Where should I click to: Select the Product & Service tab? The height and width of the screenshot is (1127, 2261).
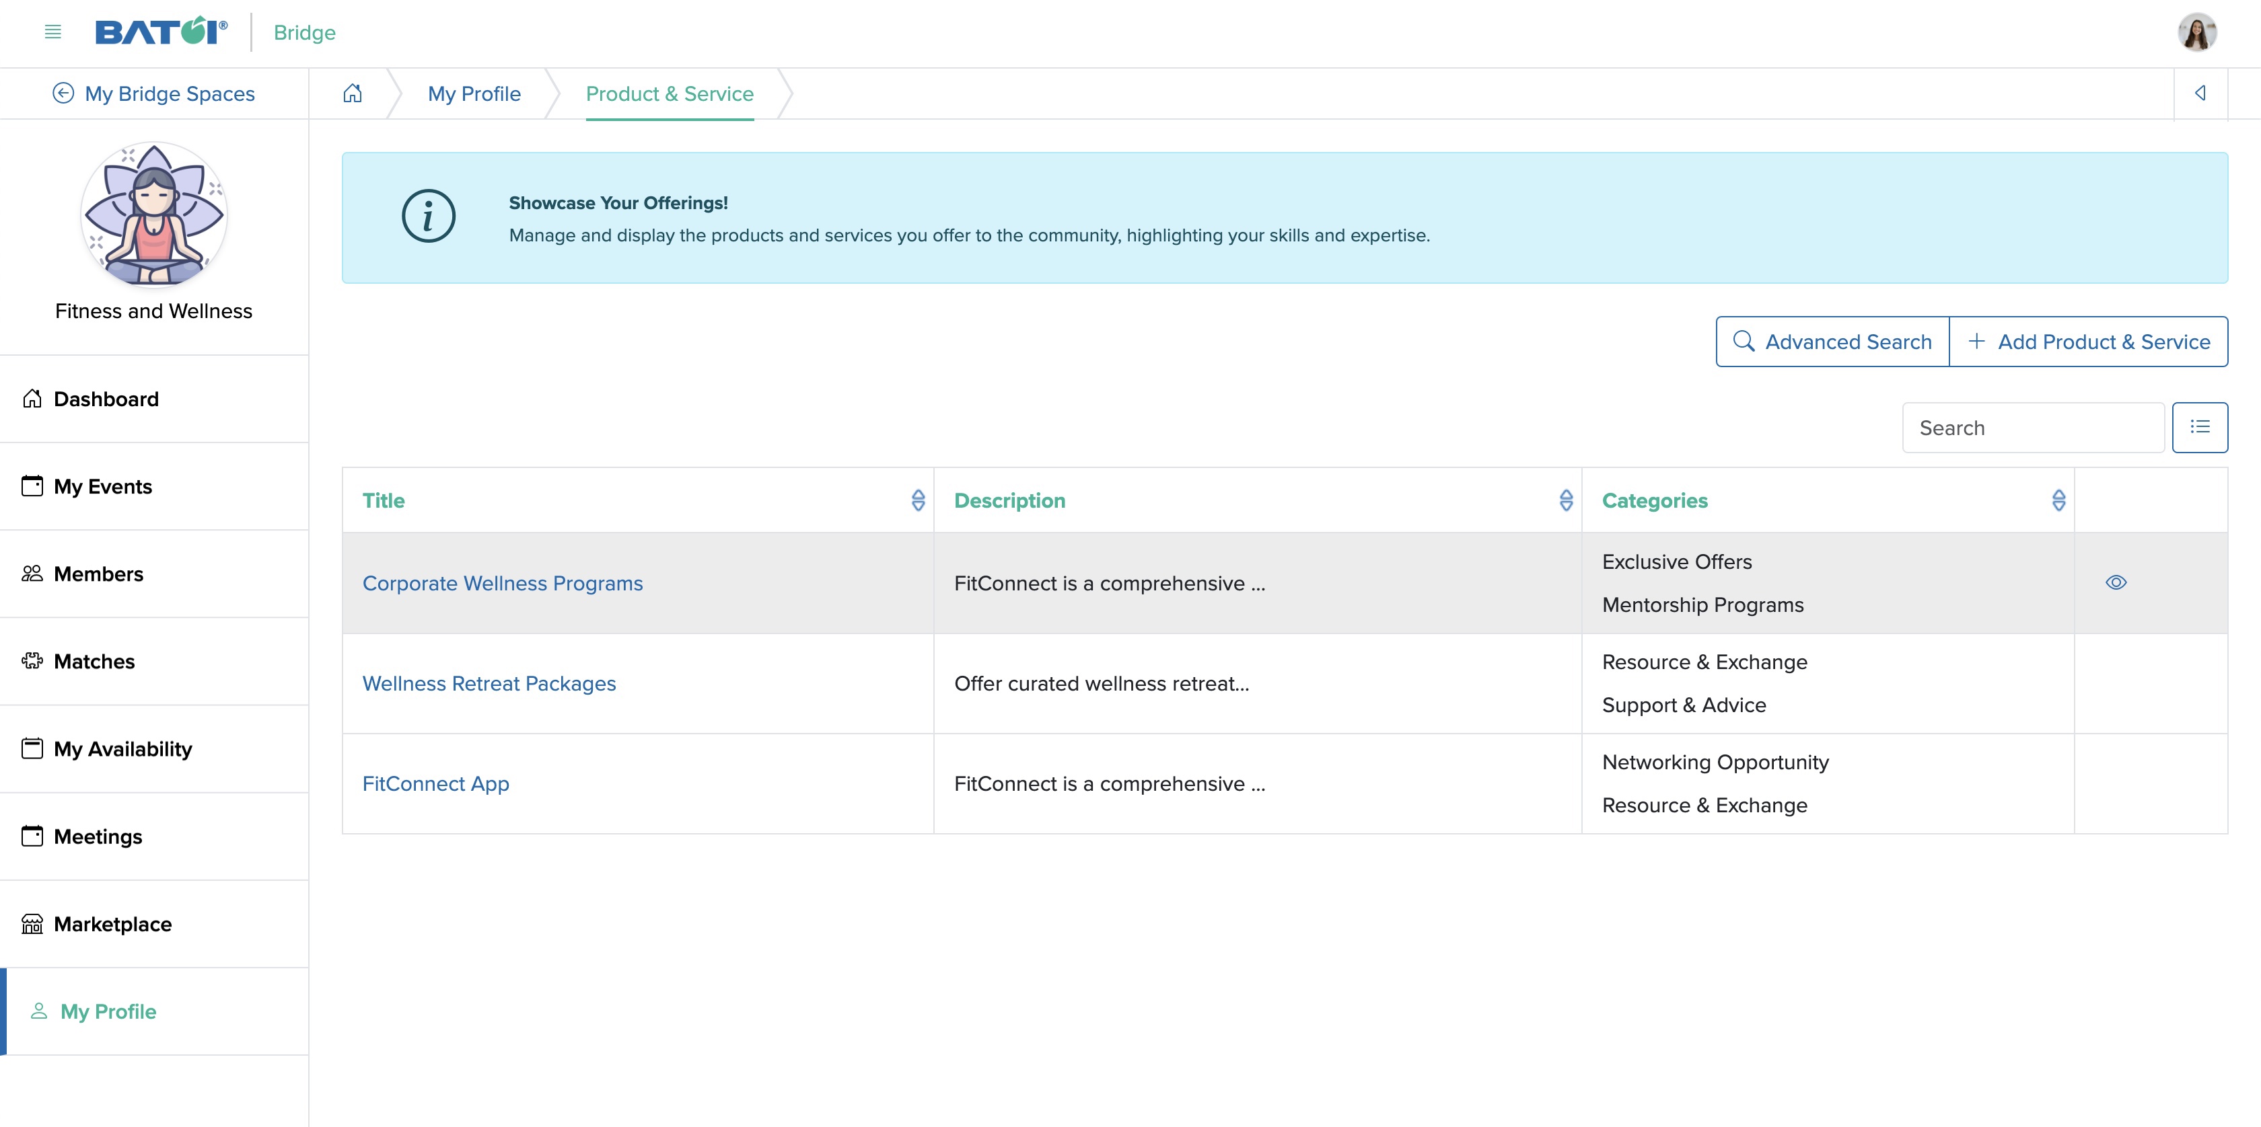pyautogui.click(x=670, y=93)
